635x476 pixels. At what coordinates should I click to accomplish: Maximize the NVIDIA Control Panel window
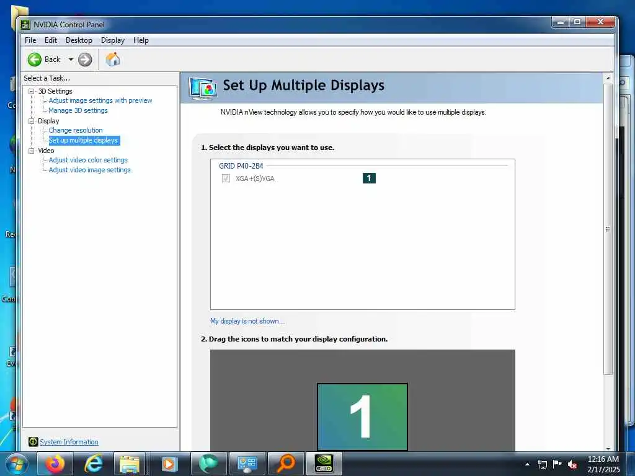pos(577,22)
